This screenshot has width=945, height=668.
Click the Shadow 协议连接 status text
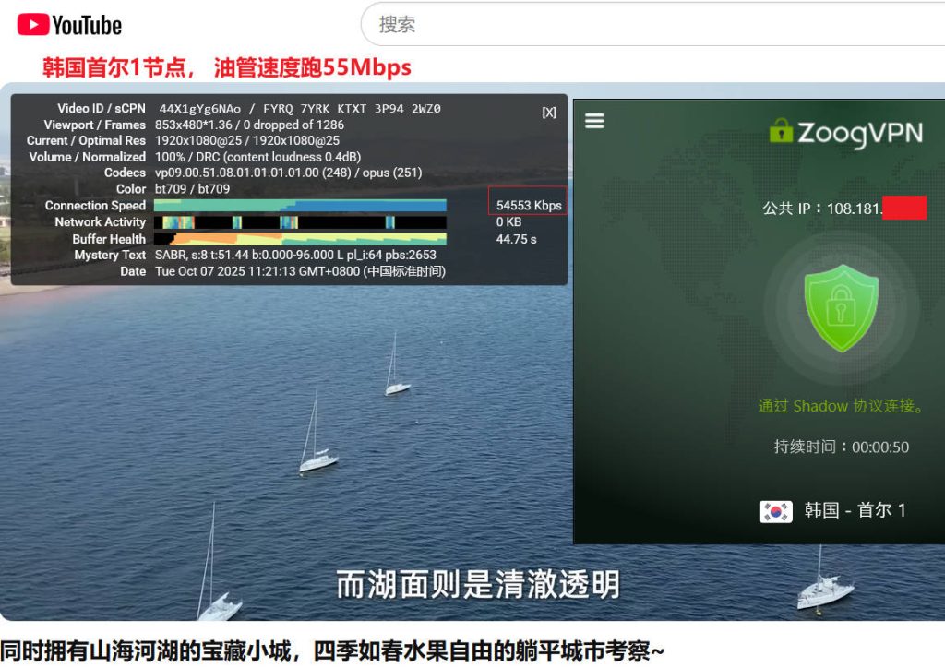pos(841,406)
